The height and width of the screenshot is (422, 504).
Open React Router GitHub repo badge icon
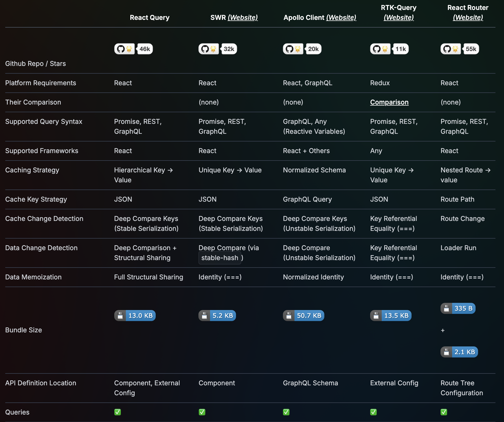point(451,49)
